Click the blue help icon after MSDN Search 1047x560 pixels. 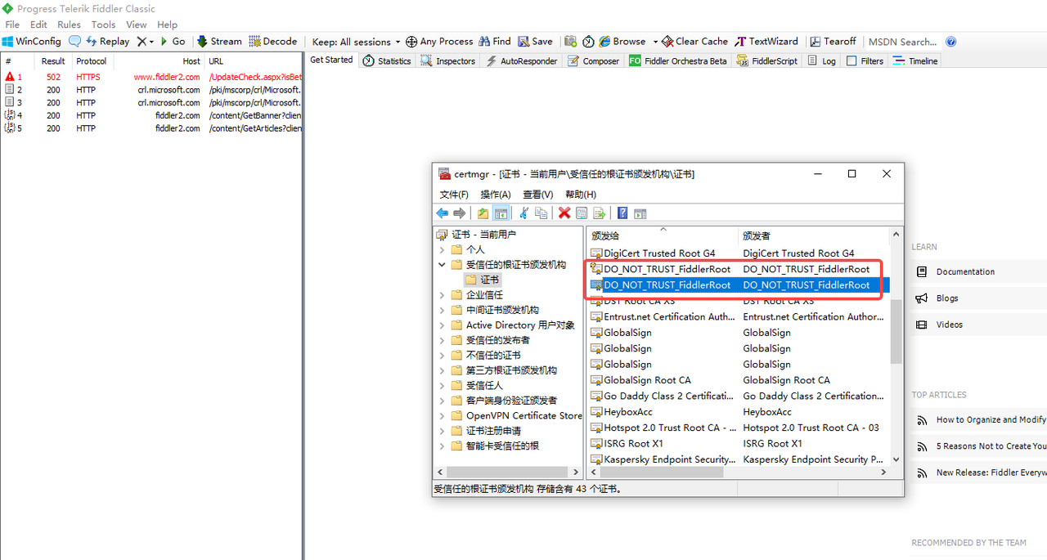click(950, 42)
